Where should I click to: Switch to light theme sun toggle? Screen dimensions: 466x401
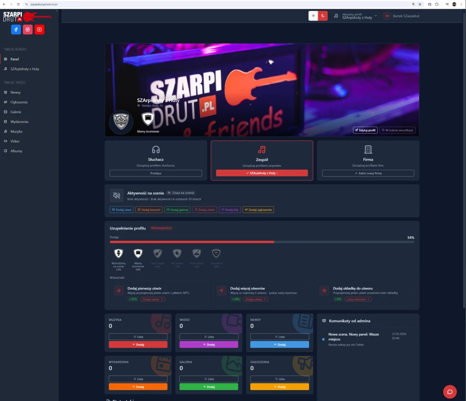313,16
